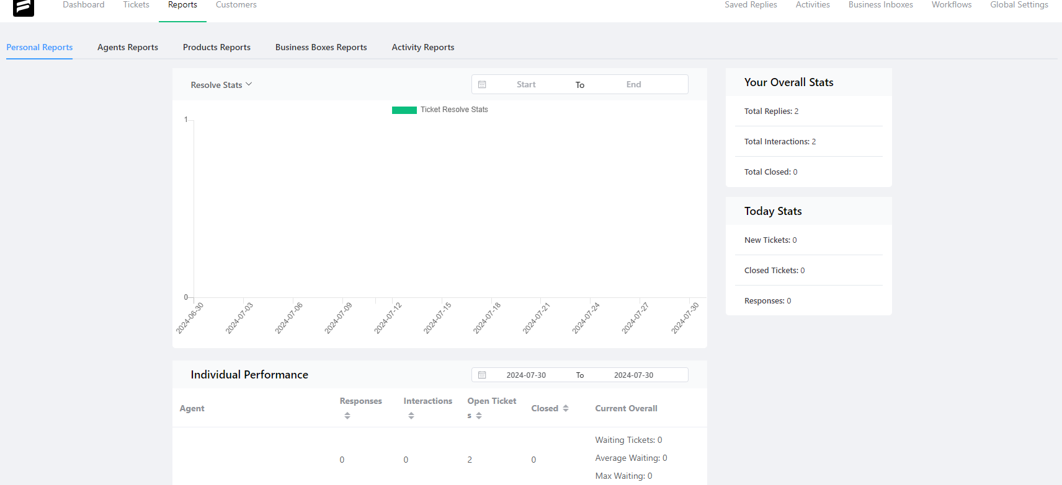Click New Tickets: 0 stat
The width and height of the screenshot is (1062, 485).
770,240
